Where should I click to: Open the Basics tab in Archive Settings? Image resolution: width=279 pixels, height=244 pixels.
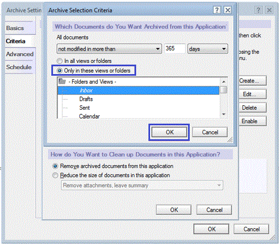coord(20,28)
